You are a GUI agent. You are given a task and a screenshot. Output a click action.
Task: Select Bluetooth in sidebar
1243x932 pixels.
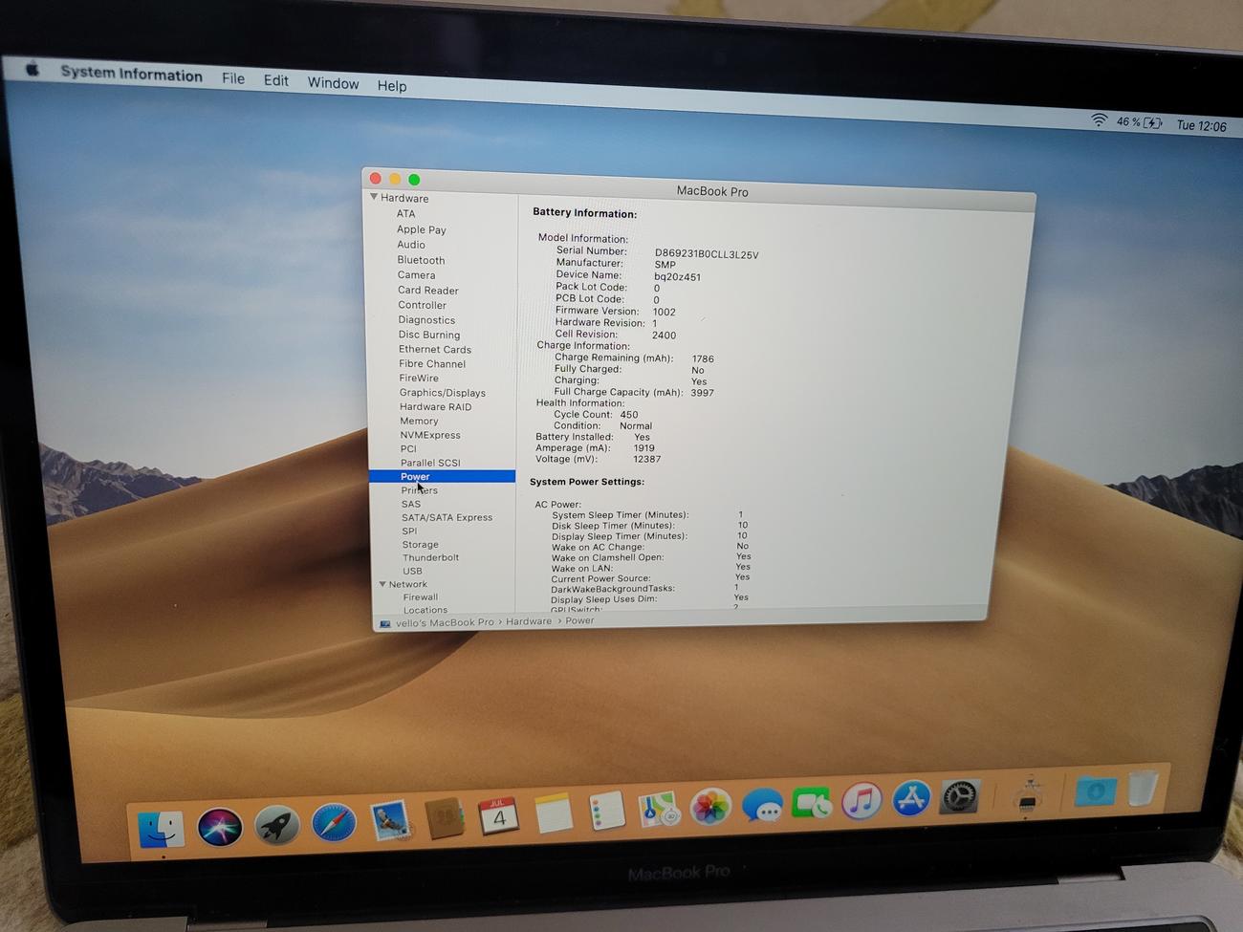421,260
